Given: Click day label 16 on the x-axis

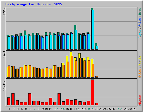Looking at the screenshot, I should 71,109.
